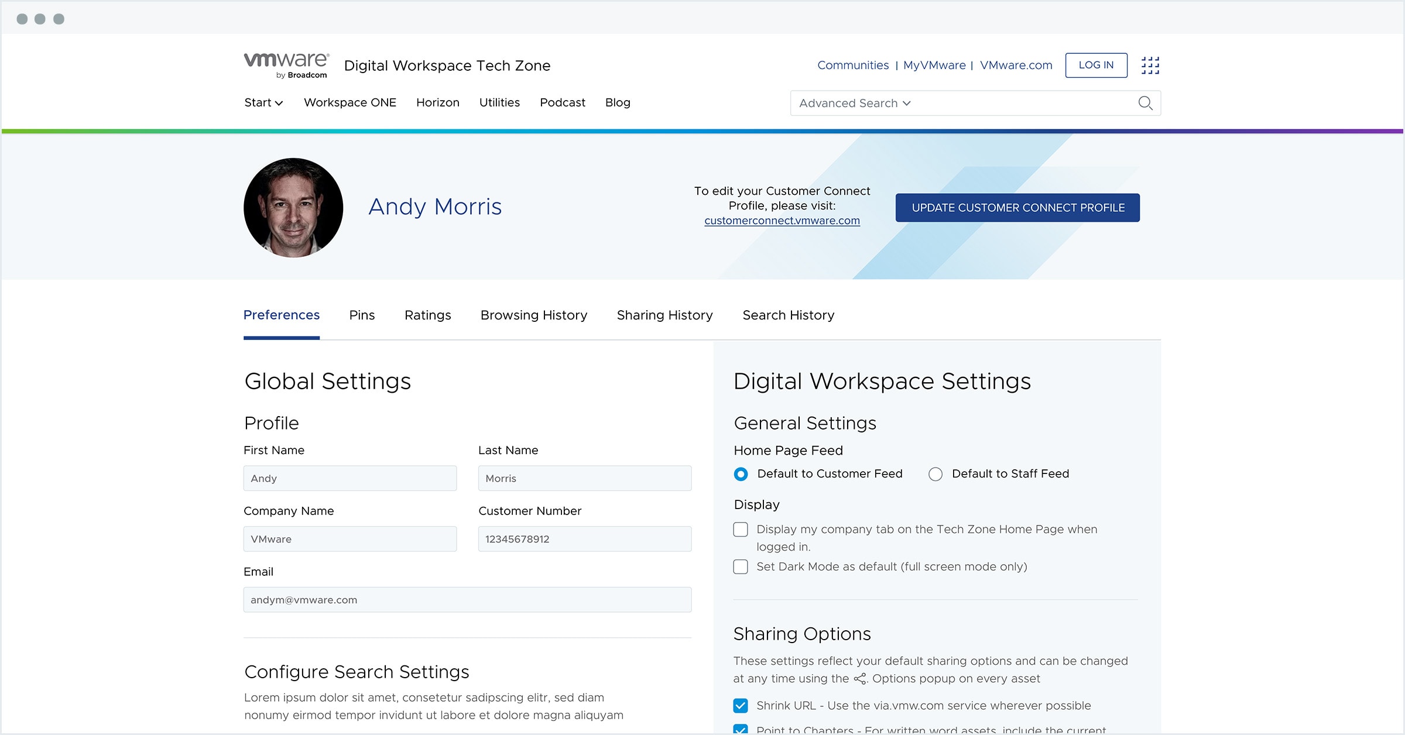Click Update Customer Connect Profile button

[1017, 208]
